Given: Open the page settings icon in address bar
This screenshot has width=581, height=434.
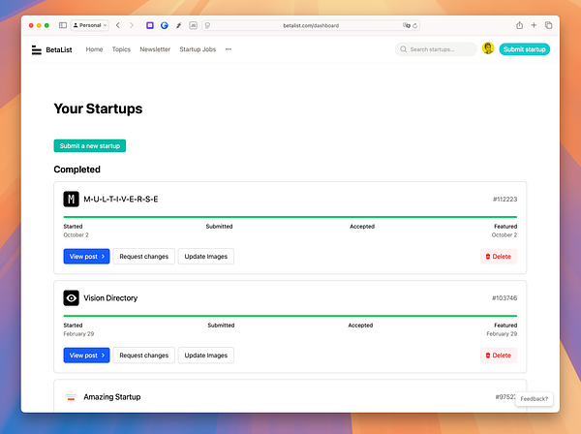Looking at the screenshot, I should coord(207,25).
